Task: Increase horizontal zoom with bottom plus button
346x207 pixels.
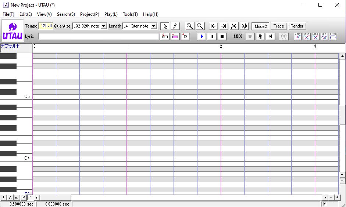Action: coord(337,197)
